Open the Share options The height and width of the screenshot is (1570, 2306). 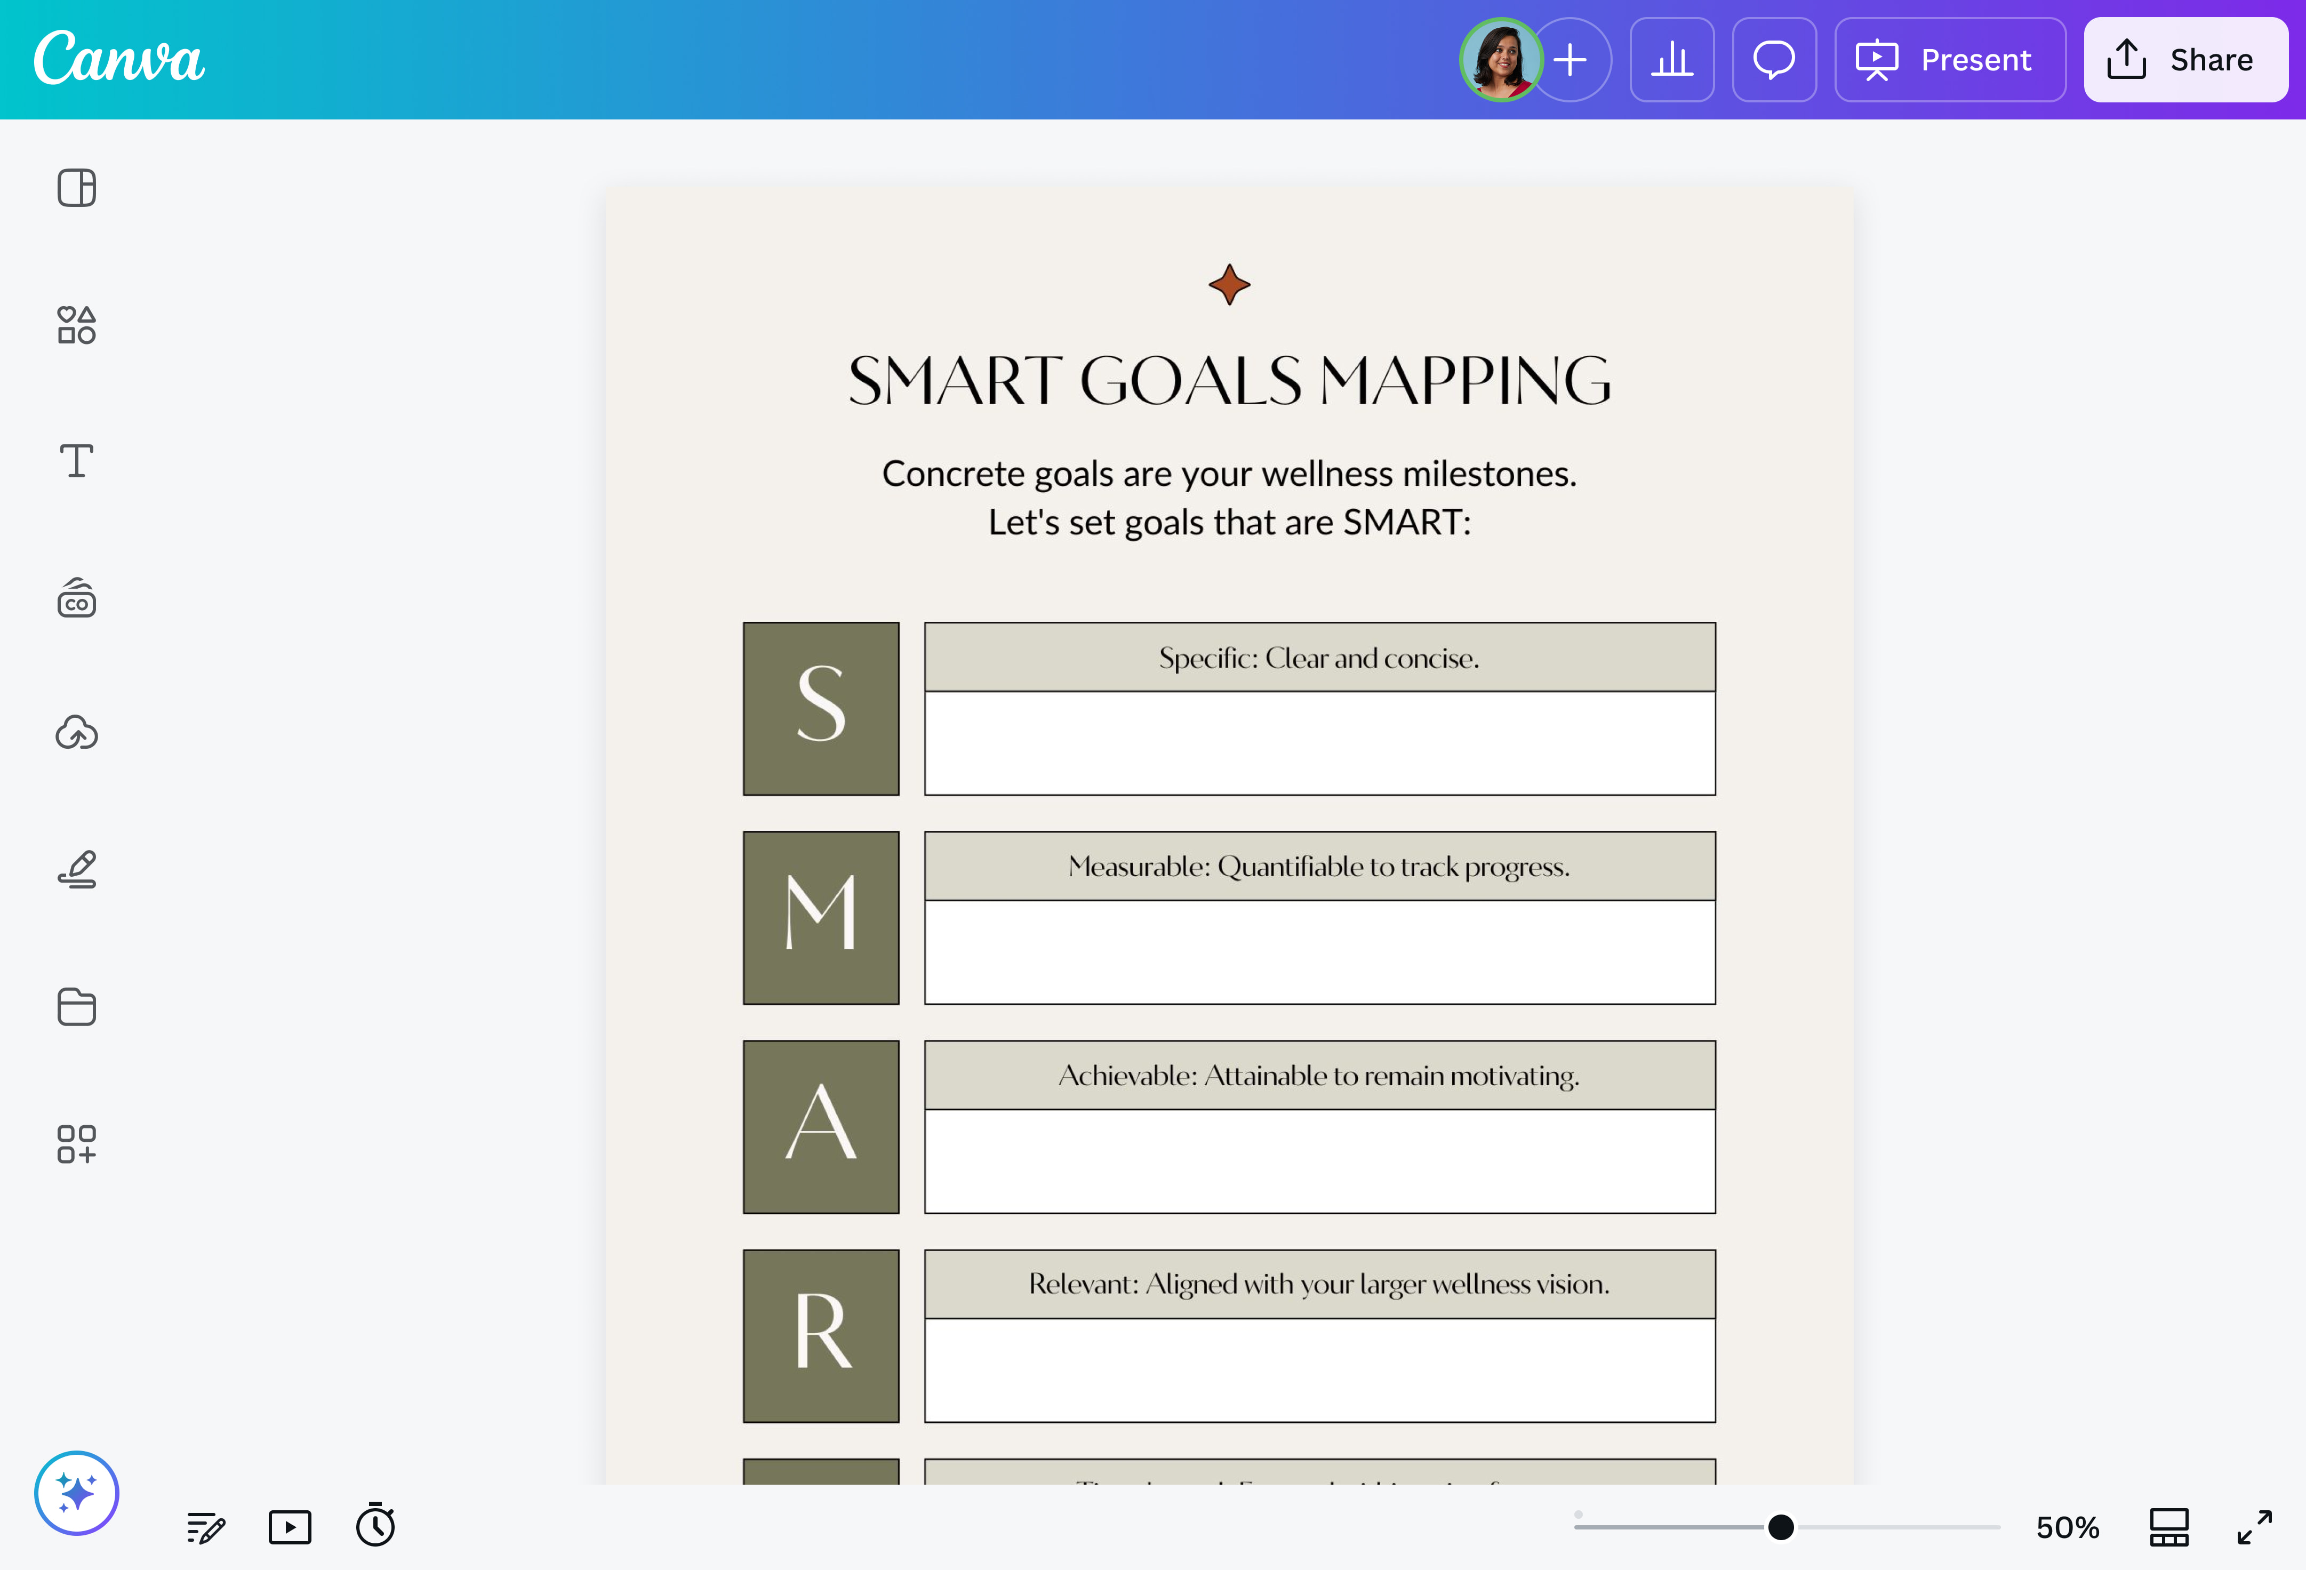[x=2185, y=60]
